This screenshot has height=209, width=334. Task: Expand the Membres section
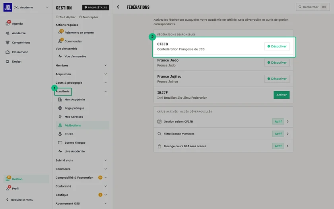click(105, 65)
